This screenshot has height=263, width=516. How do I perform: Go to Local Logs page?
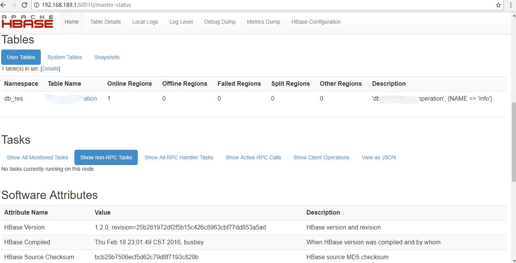point(145,22)
